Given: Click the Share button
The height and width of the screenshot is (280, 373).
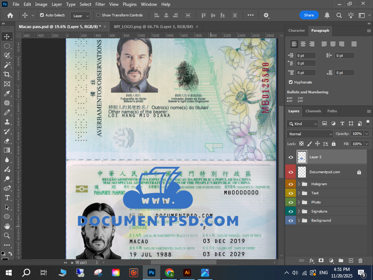Looking at the screenshot, I should point(309,15).
